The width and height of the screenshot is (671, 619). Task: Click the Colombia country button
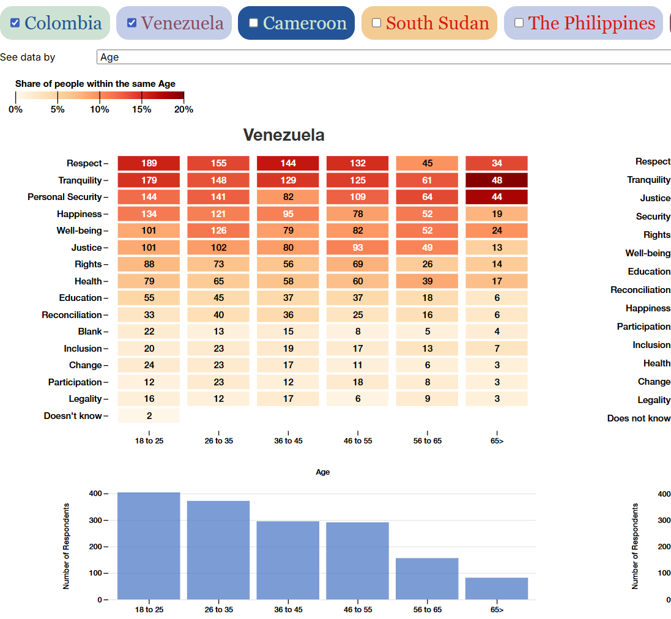coord(55,22)
